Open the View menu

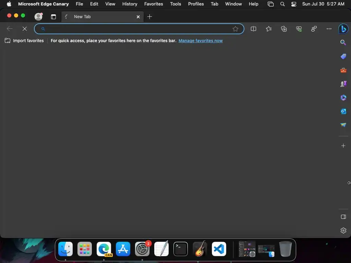pos(110,4)
